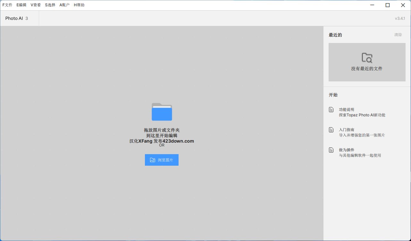Image resolution: width=411 pixels, height=241 pixels.
Task: Click the image icon in 浏览图片 button
Action: point(153,160)
